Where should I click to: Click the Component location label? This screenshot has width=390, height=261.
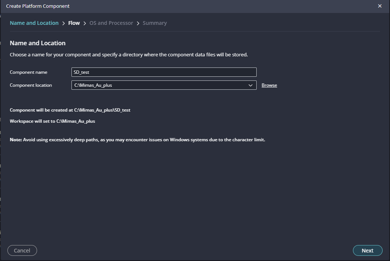(31, 85)
